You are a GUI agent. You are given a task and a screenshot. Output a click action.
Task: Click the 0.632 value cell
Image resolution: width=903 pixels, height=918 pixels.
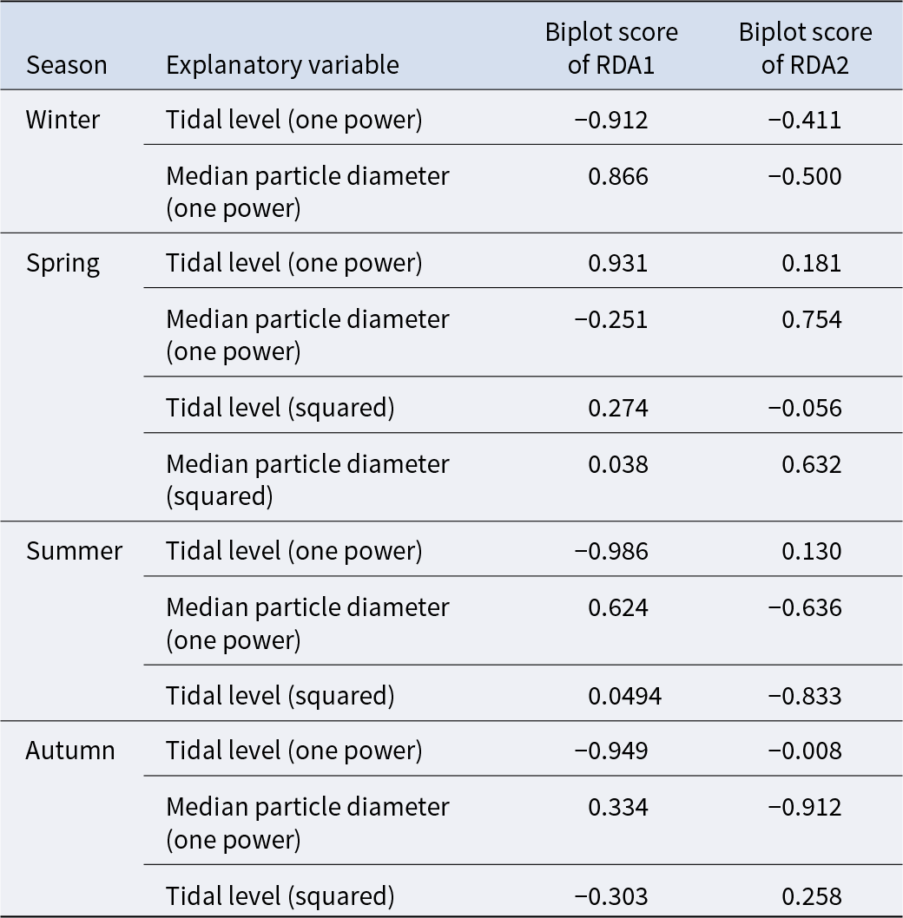click(811, 464)
